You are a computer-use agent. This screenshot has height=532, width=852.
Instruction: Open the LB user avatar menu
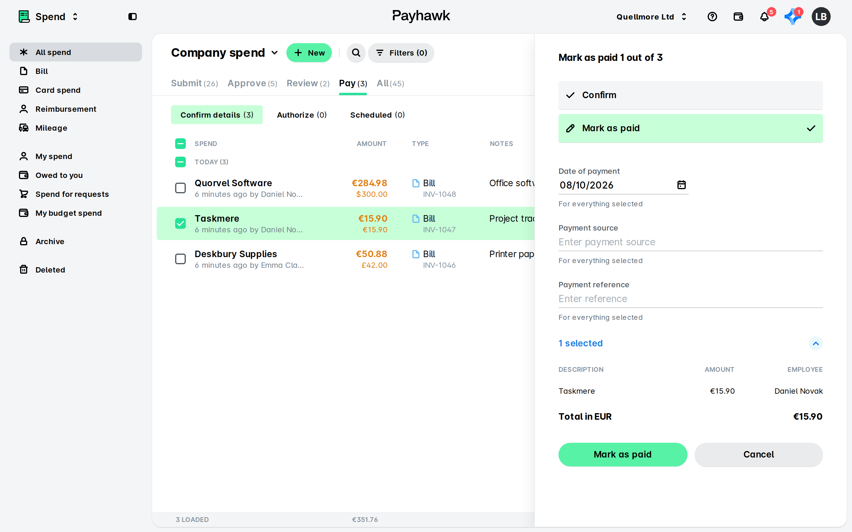tap(821, 17)
